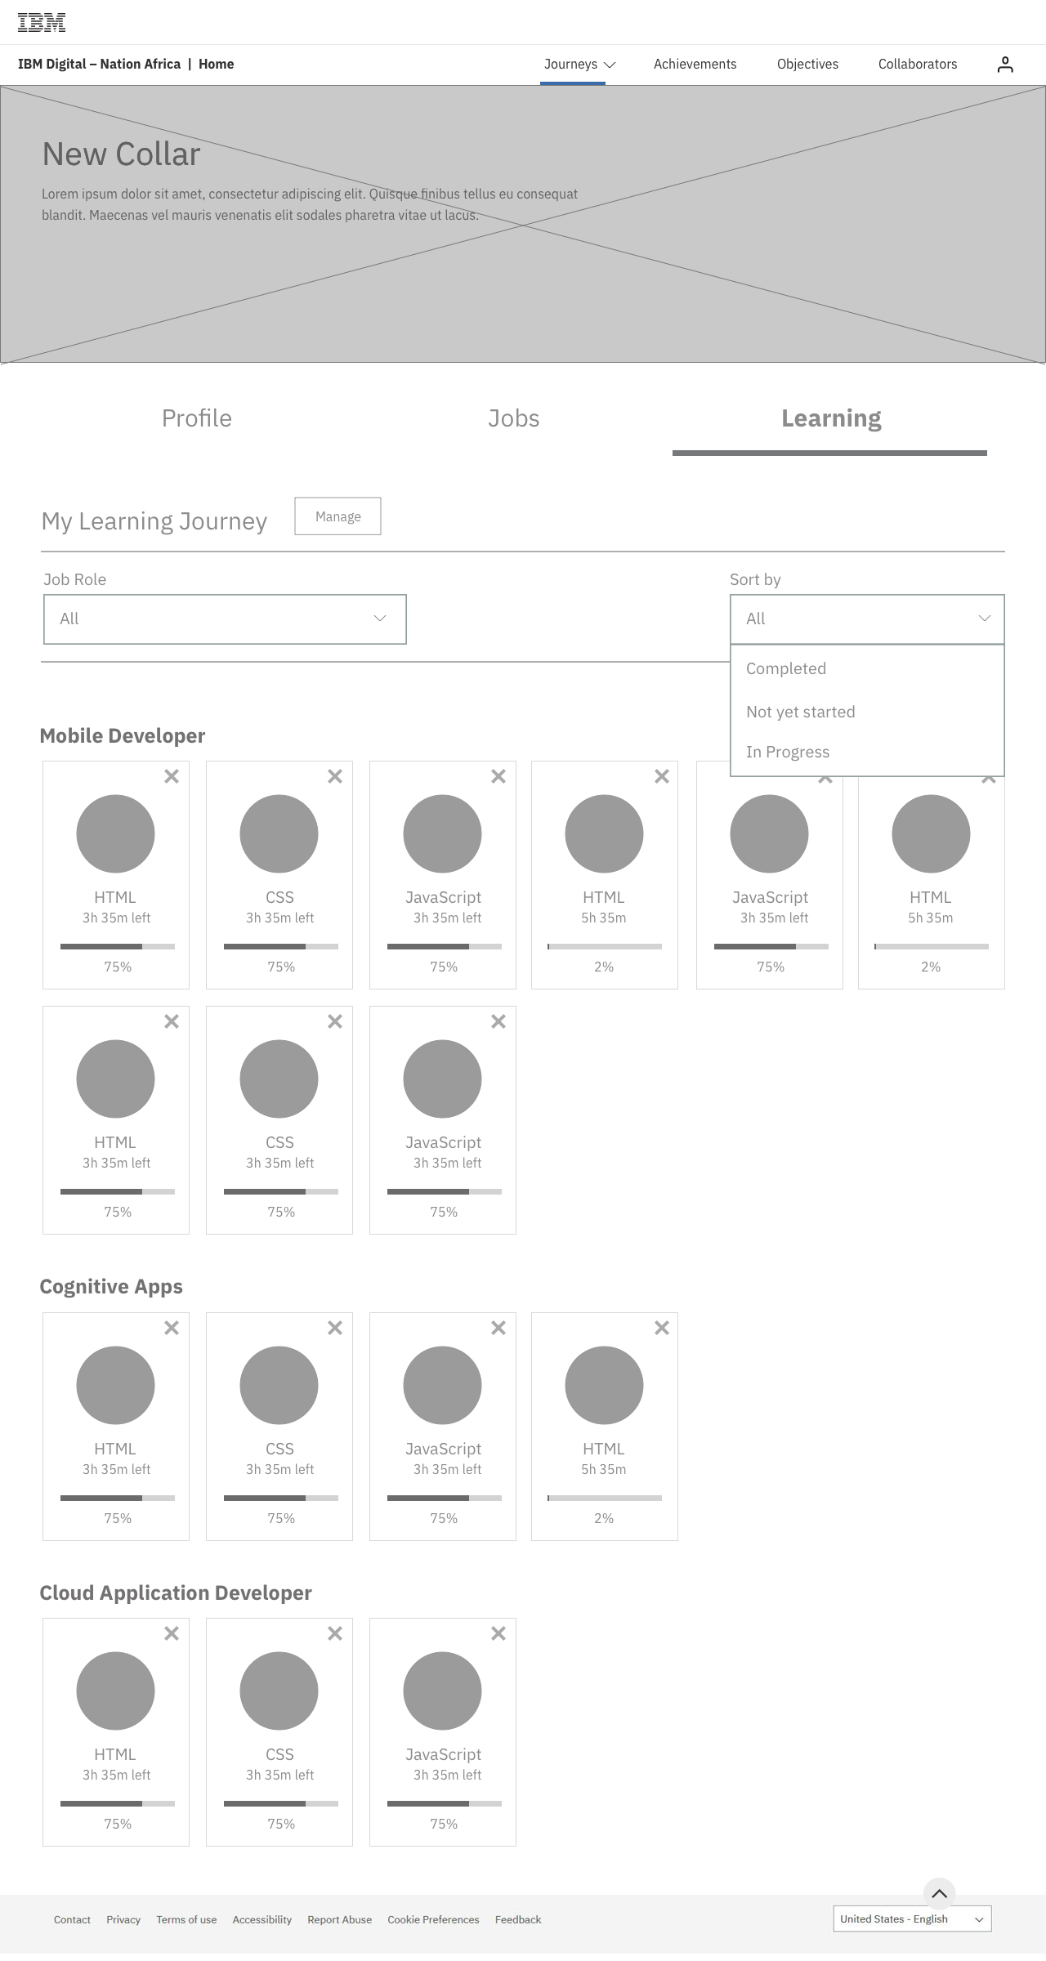Open Cookie Preferences in the footer
Image resolution: width=1046 pixels, height=1961 pixels.
click(433, 1919)
